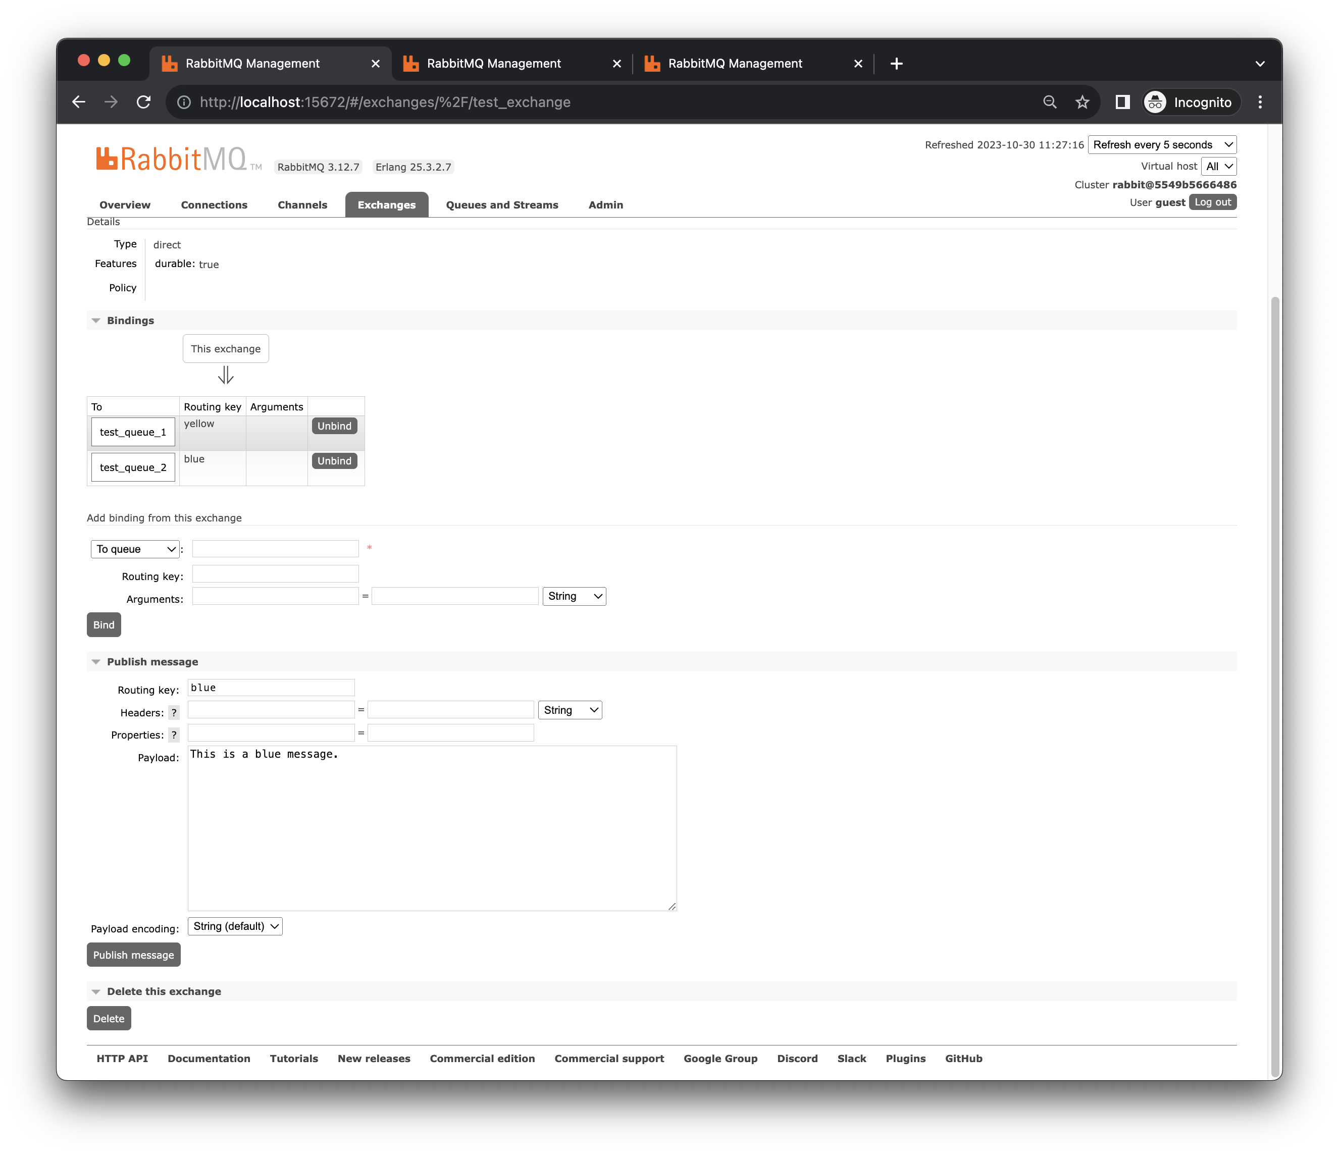
Task: Focus the Headers name field
Action: click(271, 710)
